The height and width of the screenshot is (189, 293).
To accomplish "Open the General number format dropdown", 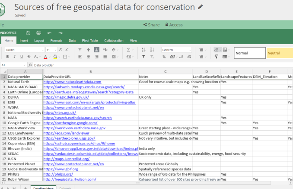I will coord(190,50).
